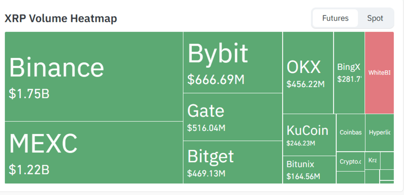404x195 pixels.
Task: Click the Gate tile
Action: tap(232, 116)
